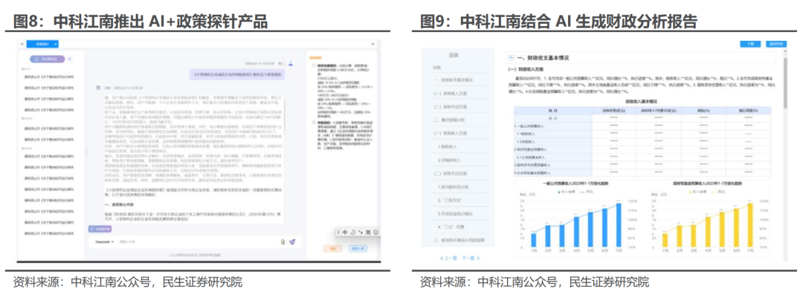
Task: Click the paper-plane send icon
Action: pos(292,241)
